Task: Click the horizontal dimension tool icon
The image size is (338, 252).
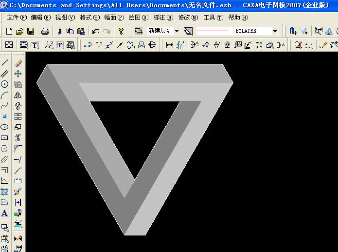Action: pyautogui.click(x=170, y=45)
